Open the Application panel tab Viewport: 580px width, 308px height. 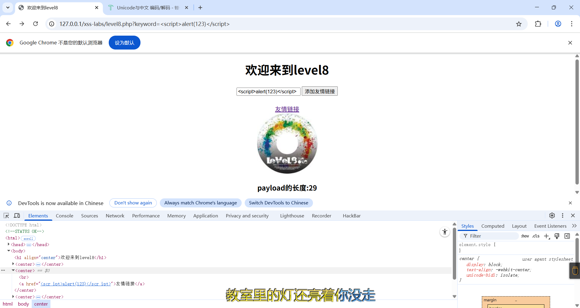(206, 216)
